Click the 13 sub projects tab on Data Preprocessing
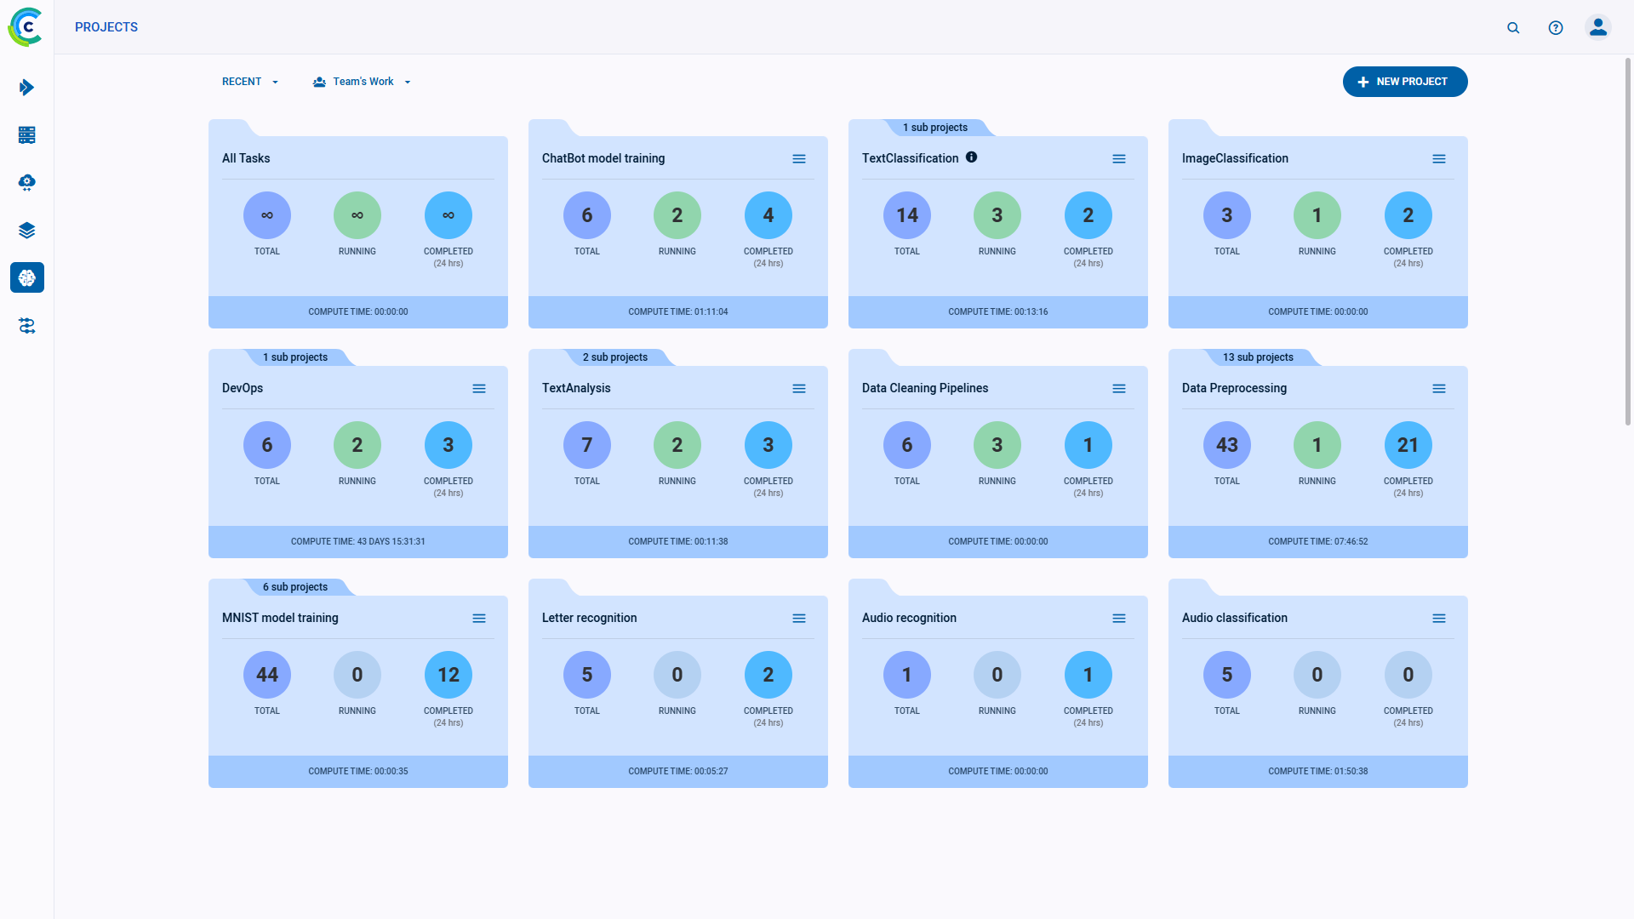Screen dimensions: 1634x919 pos(1259,357)
